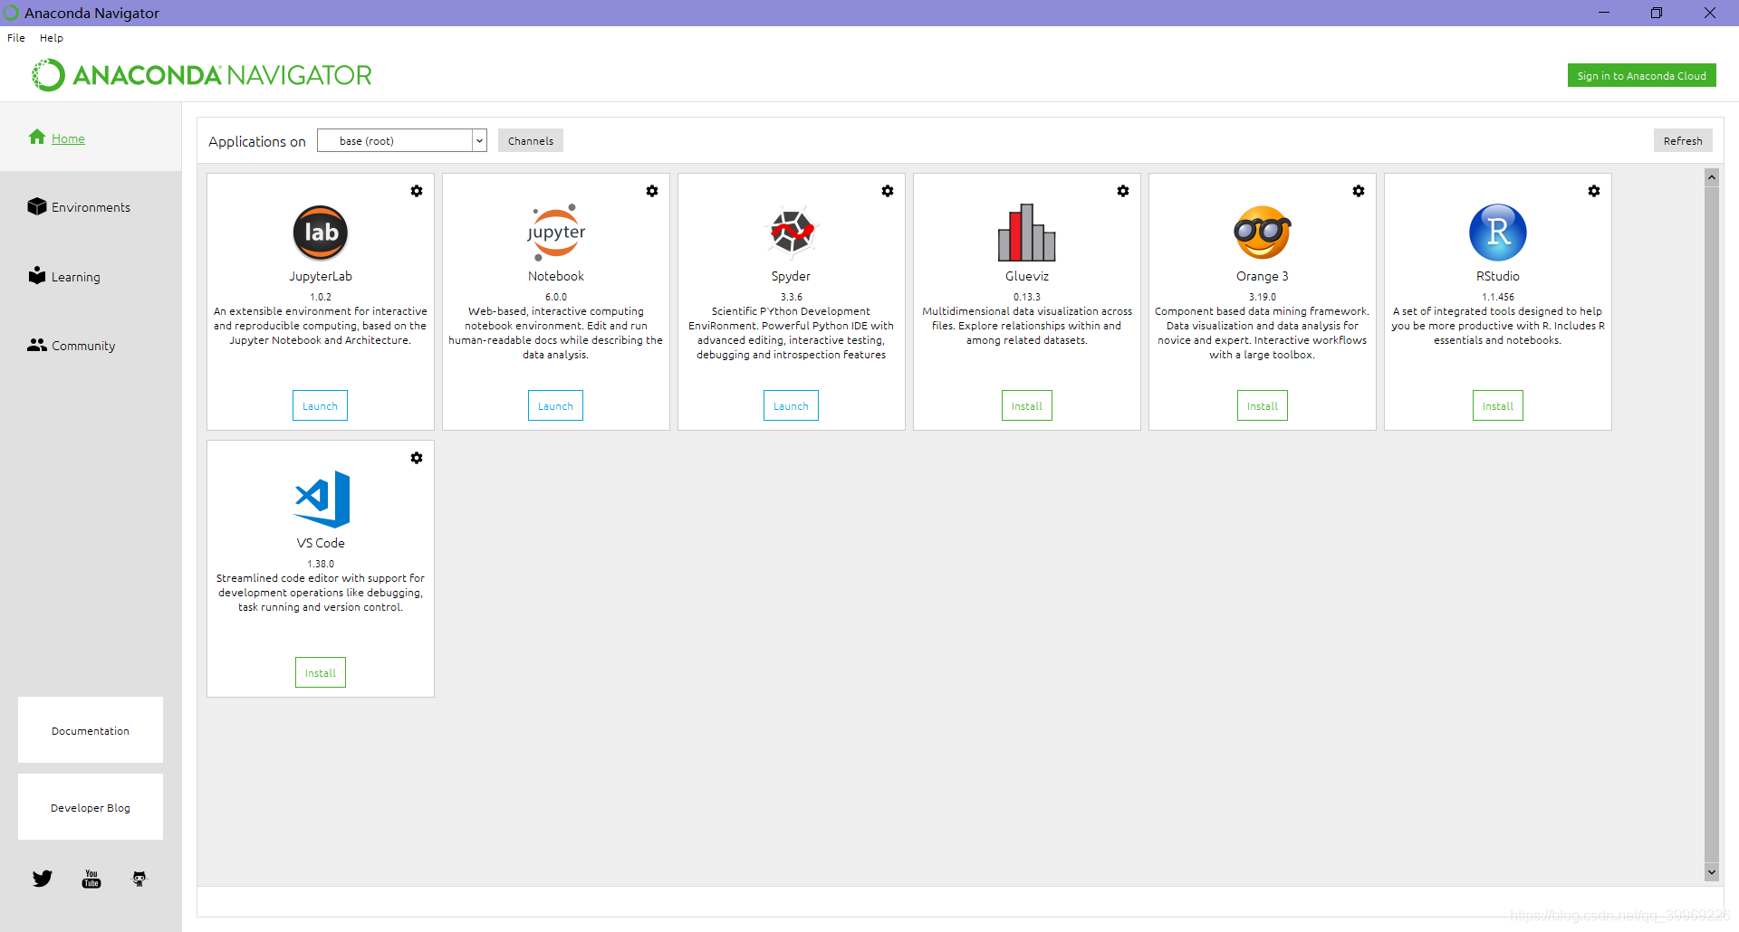The width and height of the screenshot is (1739, 932).
Task: Open the Twitter link icon
Action: pos(43,879)
